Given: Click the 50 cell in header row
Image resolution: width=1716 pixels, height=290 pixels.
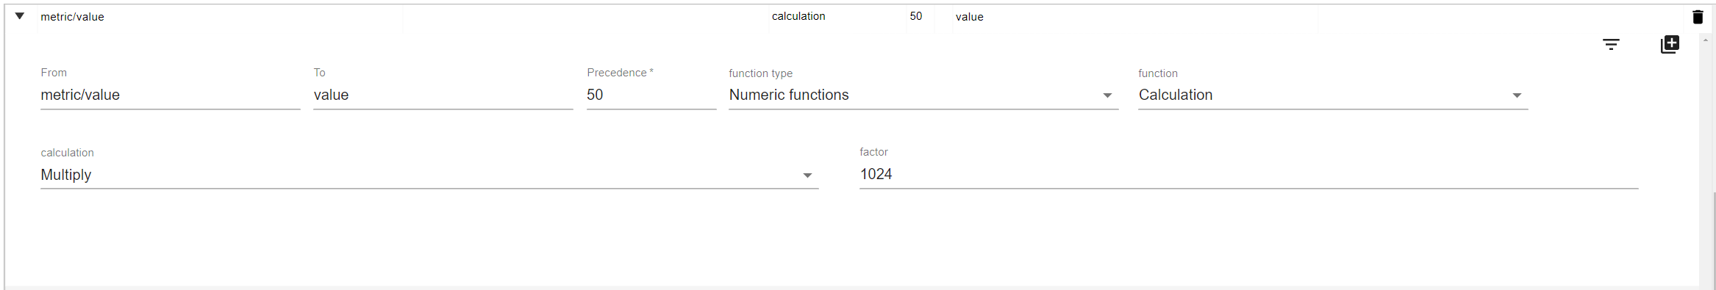Looking at the screenshot, I should tap(920, 16).
